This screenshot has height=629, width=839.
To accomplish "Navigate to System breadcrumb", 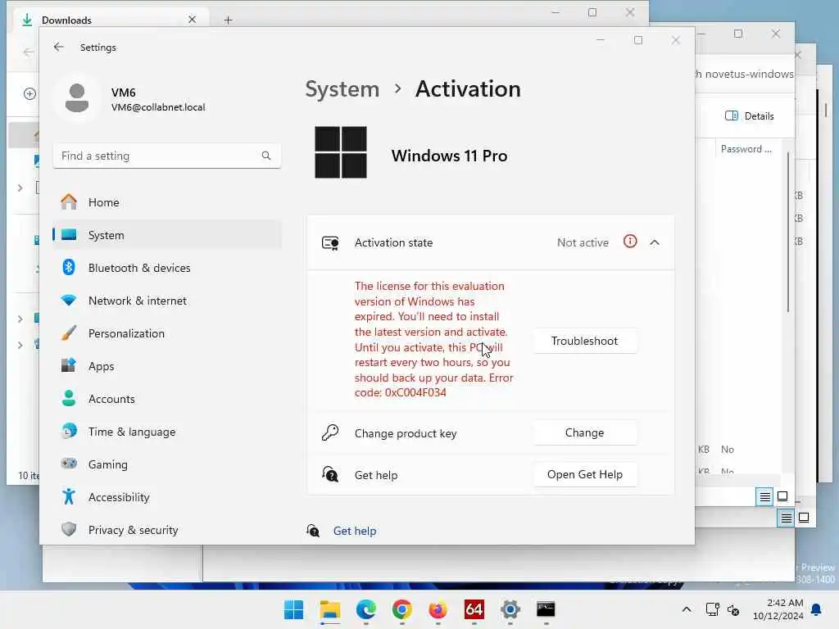I will coord(342,88).
